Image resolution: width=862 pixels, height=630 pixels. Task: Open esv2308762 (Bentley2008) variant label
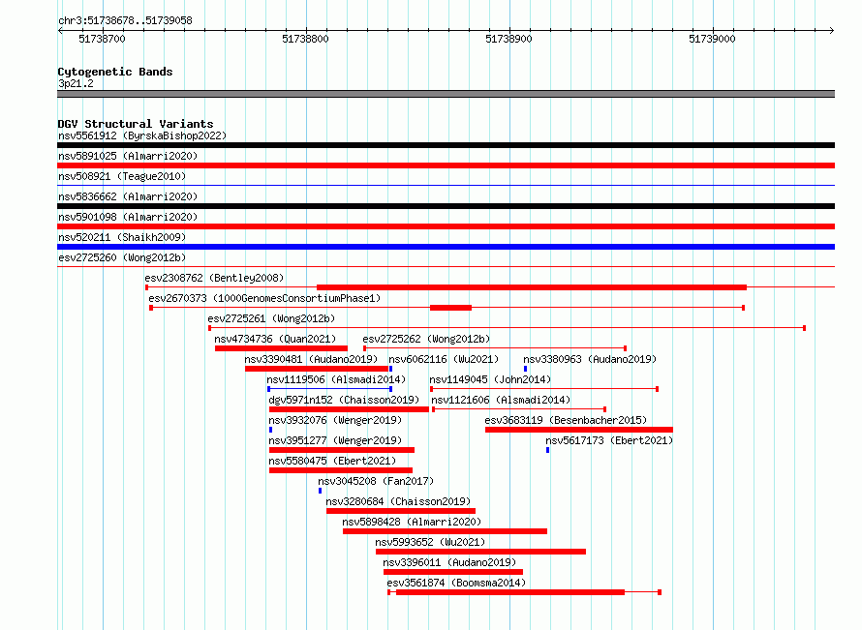(x=214, y=278)
